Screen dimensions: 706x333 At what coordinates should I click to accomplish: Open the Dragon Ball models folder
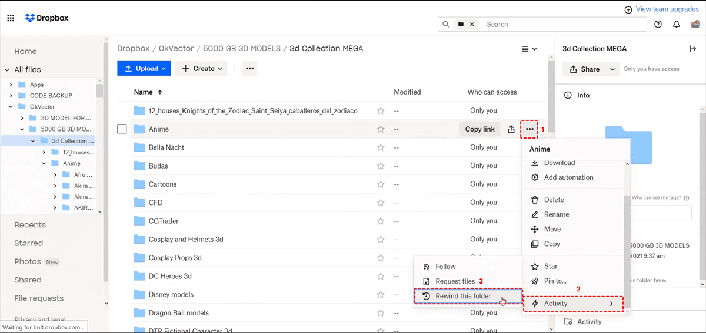coord(178,313)
